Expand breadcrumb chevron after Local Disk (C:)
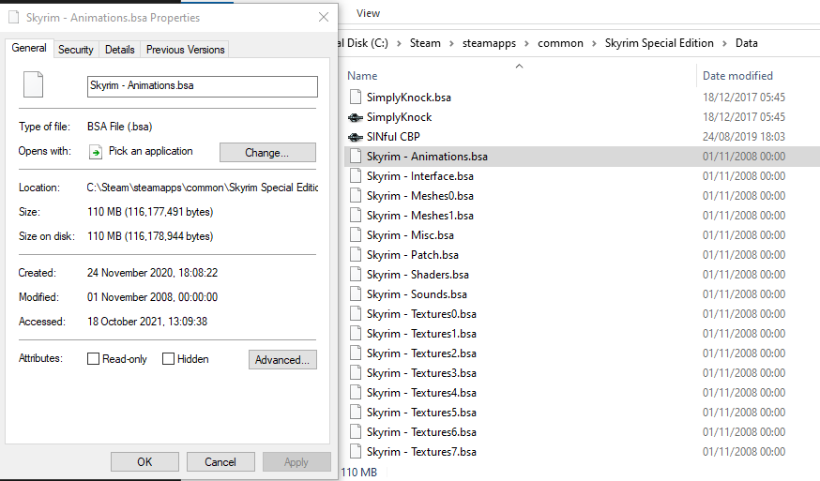This screenshot has width=820, height=481. tap(399, 43)
